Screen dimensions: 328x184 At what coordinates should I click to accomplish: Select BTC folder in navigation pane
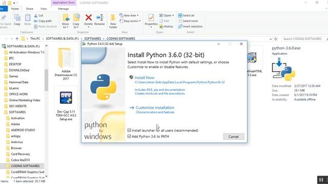pyautogui.click(x=11, y=58)
